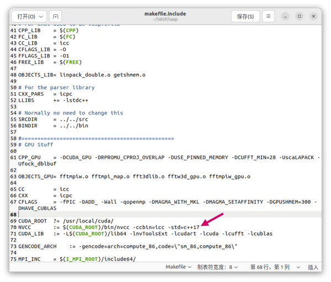The width and height of the screenshot is (331, 282).
Task: Click icc value on CC_LIB line 43
Action: [64, 43]
